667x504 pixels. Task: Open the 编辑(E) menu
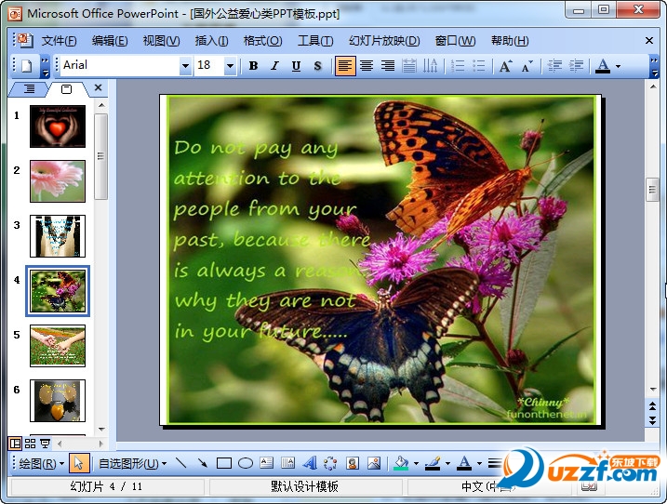110,41
